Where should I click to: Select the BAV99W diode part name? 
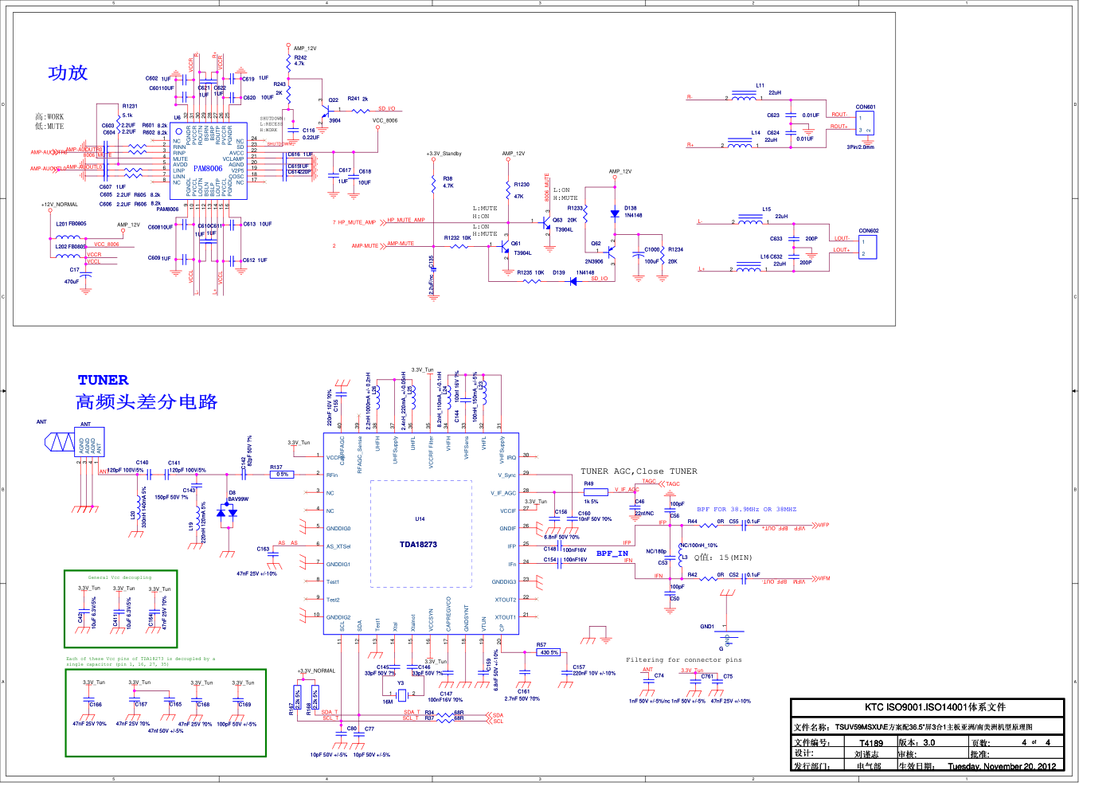point(238,499)
